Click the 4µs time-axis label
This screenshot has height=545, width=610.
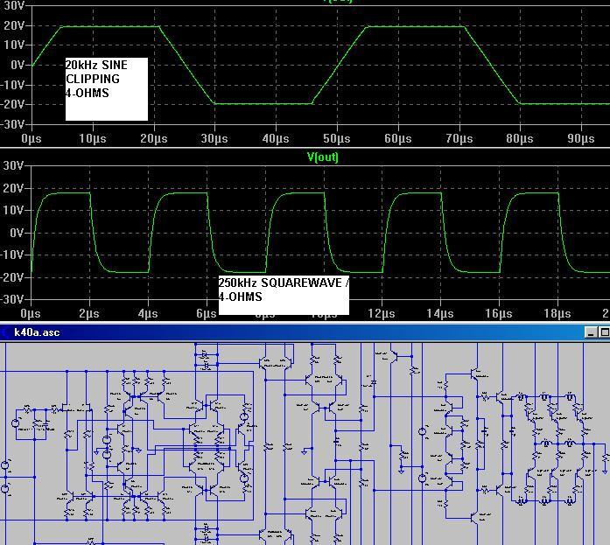point(147,314)
